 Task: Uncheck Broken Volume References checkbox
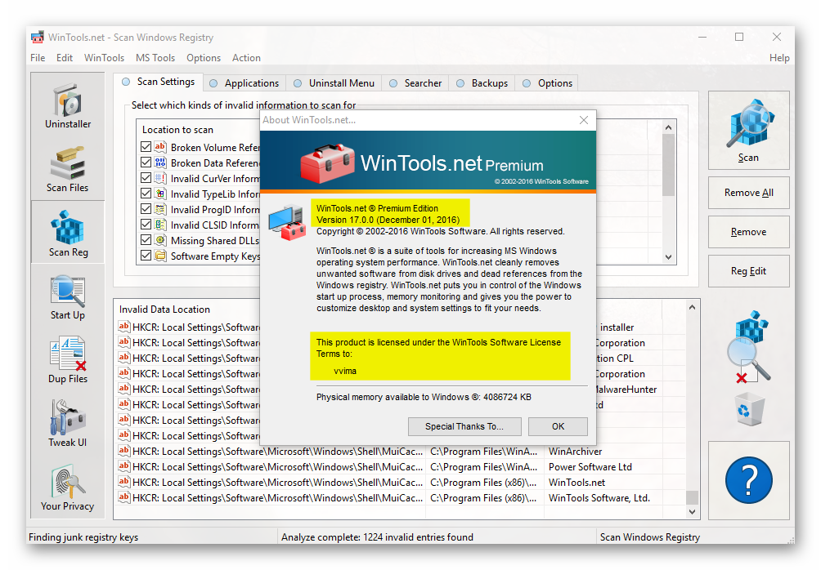[x=146, y=147]
